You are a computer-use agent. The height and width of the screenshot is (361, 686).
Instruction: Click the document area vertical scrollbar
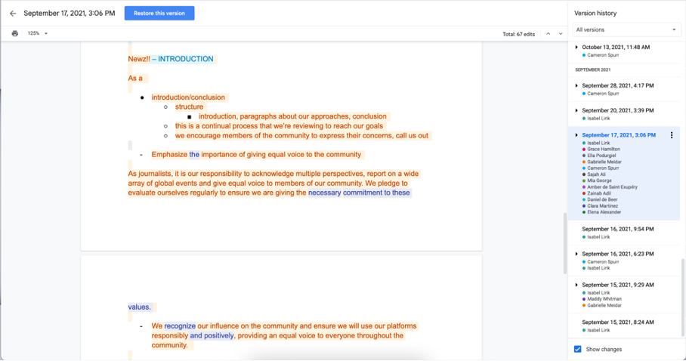click(x=565, y=243)
